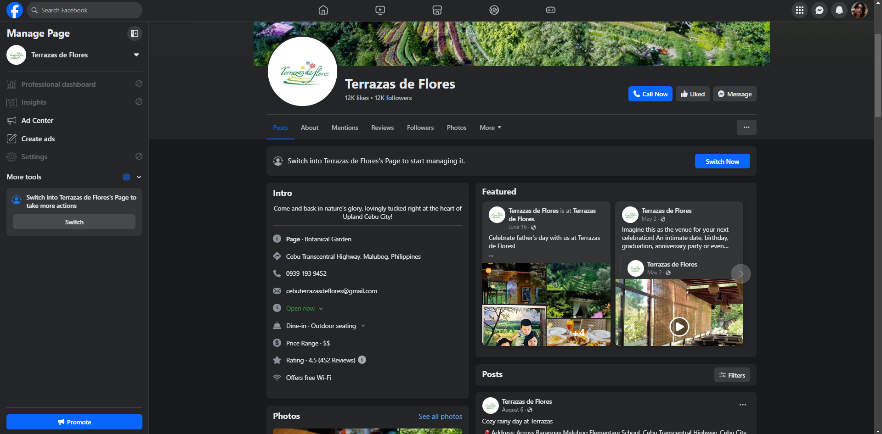
Task: Click the email envelope icon
Action: pyautogui.click(x=277, y=291)
